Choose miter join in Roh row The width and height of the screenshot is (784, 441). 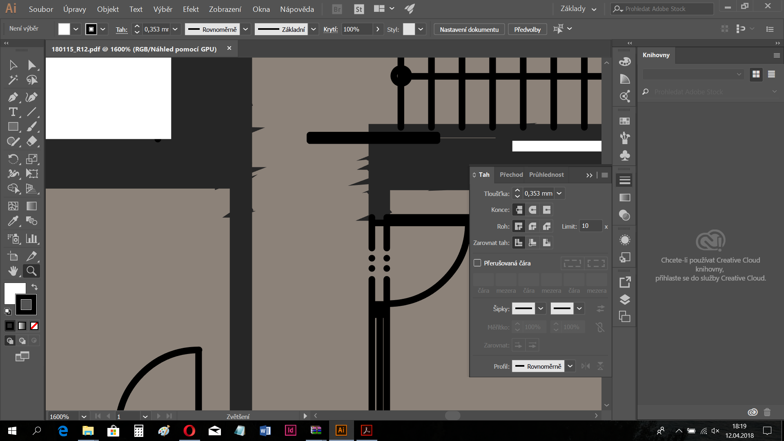[519, 226]
